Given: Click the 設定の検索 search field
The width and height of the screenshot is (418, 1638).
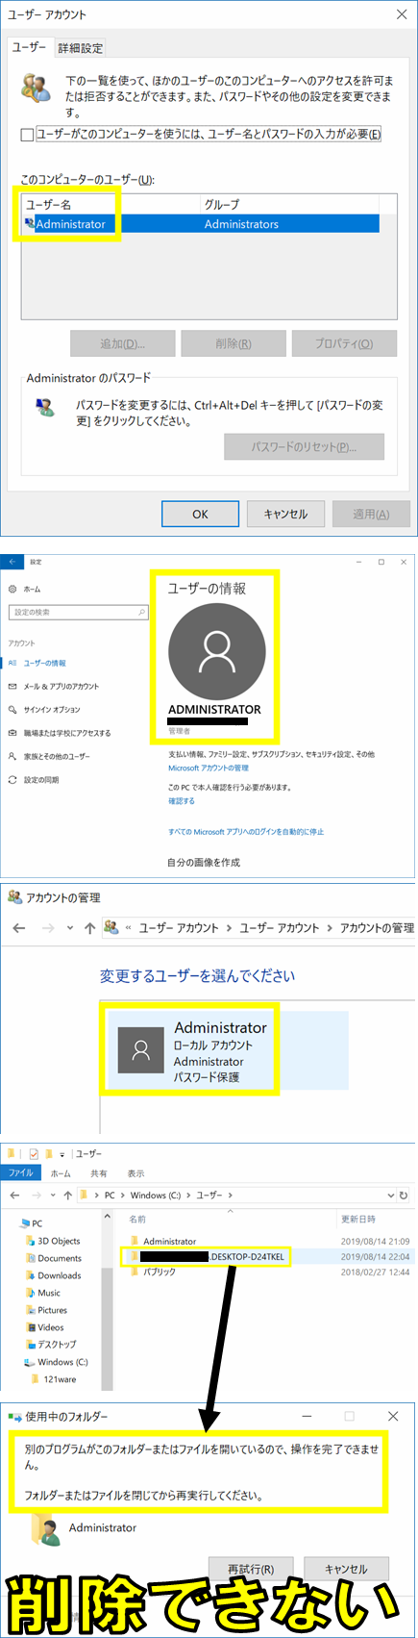Looking at the screenshot, I should [78, 612].
